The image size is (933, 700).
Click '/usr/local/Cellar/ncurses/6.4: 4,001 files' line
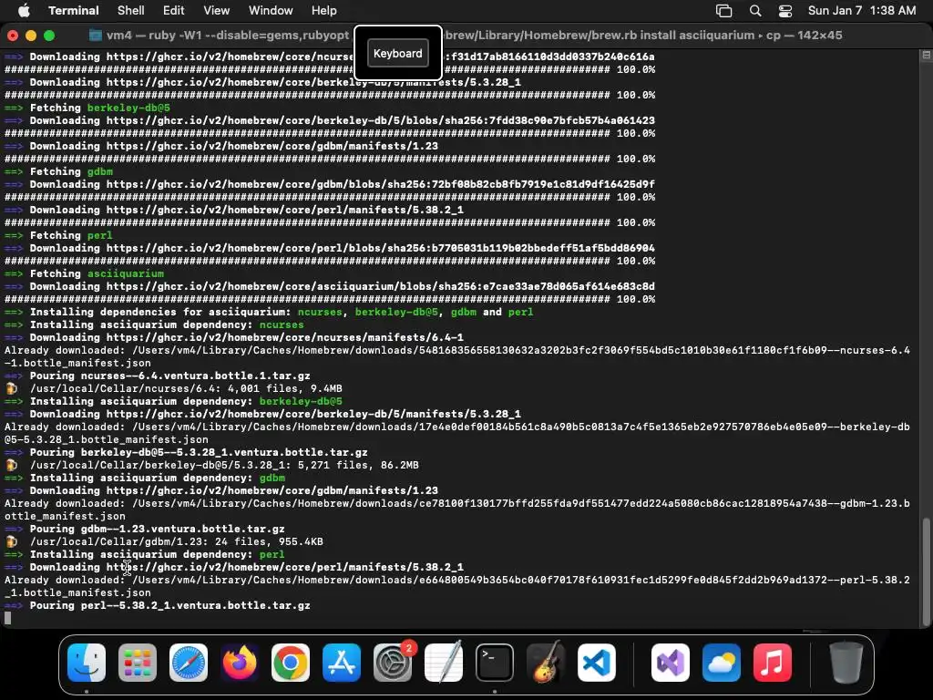pyautogui.click(x=186, y=388)
